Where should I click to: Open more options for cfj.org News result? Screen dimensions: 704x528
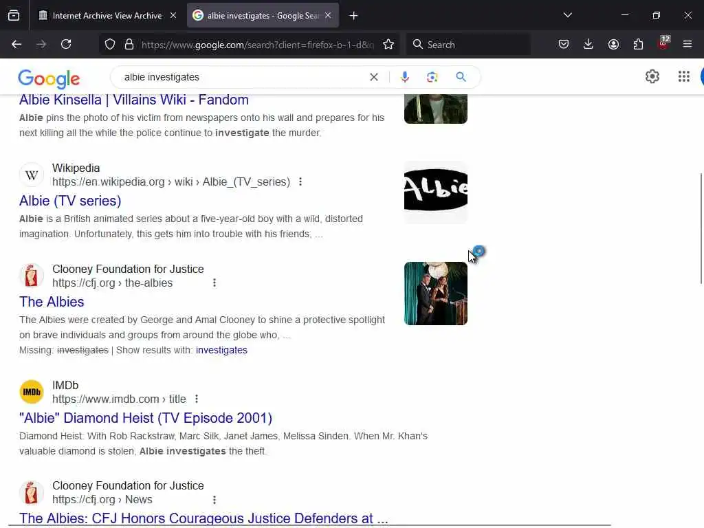[214, 500]
